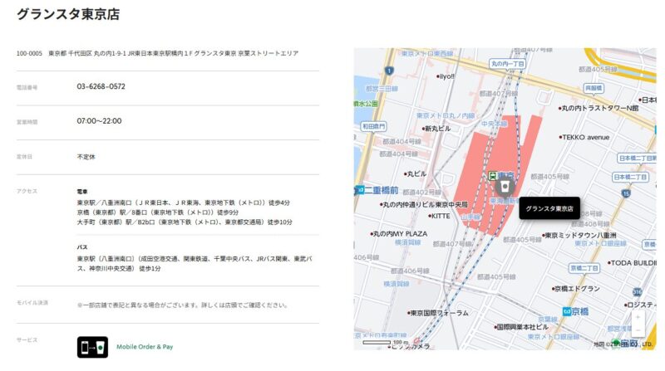This screenshot has width=665, height=371.
Task: Zoom in the map with plus button
Action: (x=638, y=317)
